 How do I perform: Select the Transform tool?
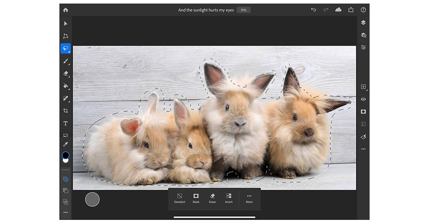tap(66, 36)
